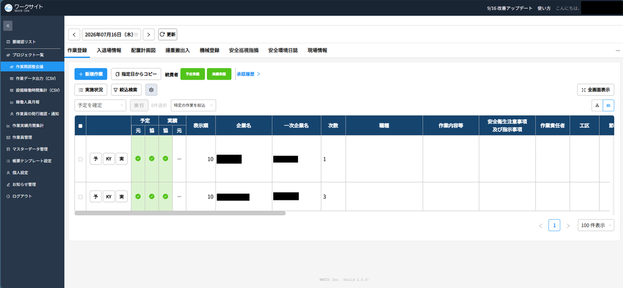Open the 100 件表示 page size dropdown

point(596,225)
